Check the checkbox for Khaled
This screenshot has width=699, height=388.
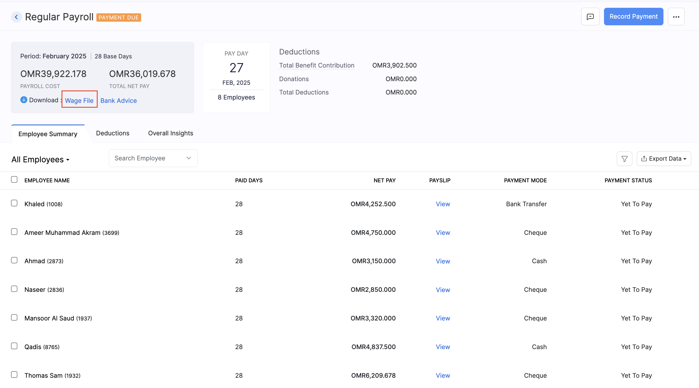coord(14,203)
